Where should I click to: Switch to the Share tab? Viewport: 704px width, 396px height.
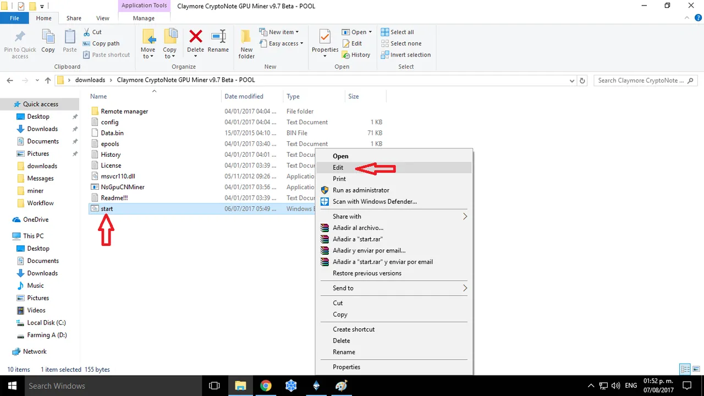tap(74, 18)
